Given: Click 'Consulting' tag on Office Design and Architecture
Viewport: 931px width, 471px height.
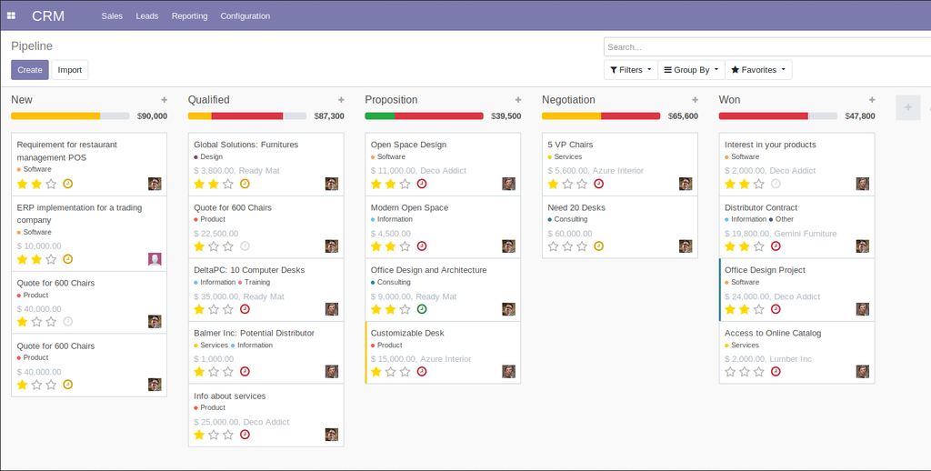Looking at the screenshot, I should (x=394, y=282).
